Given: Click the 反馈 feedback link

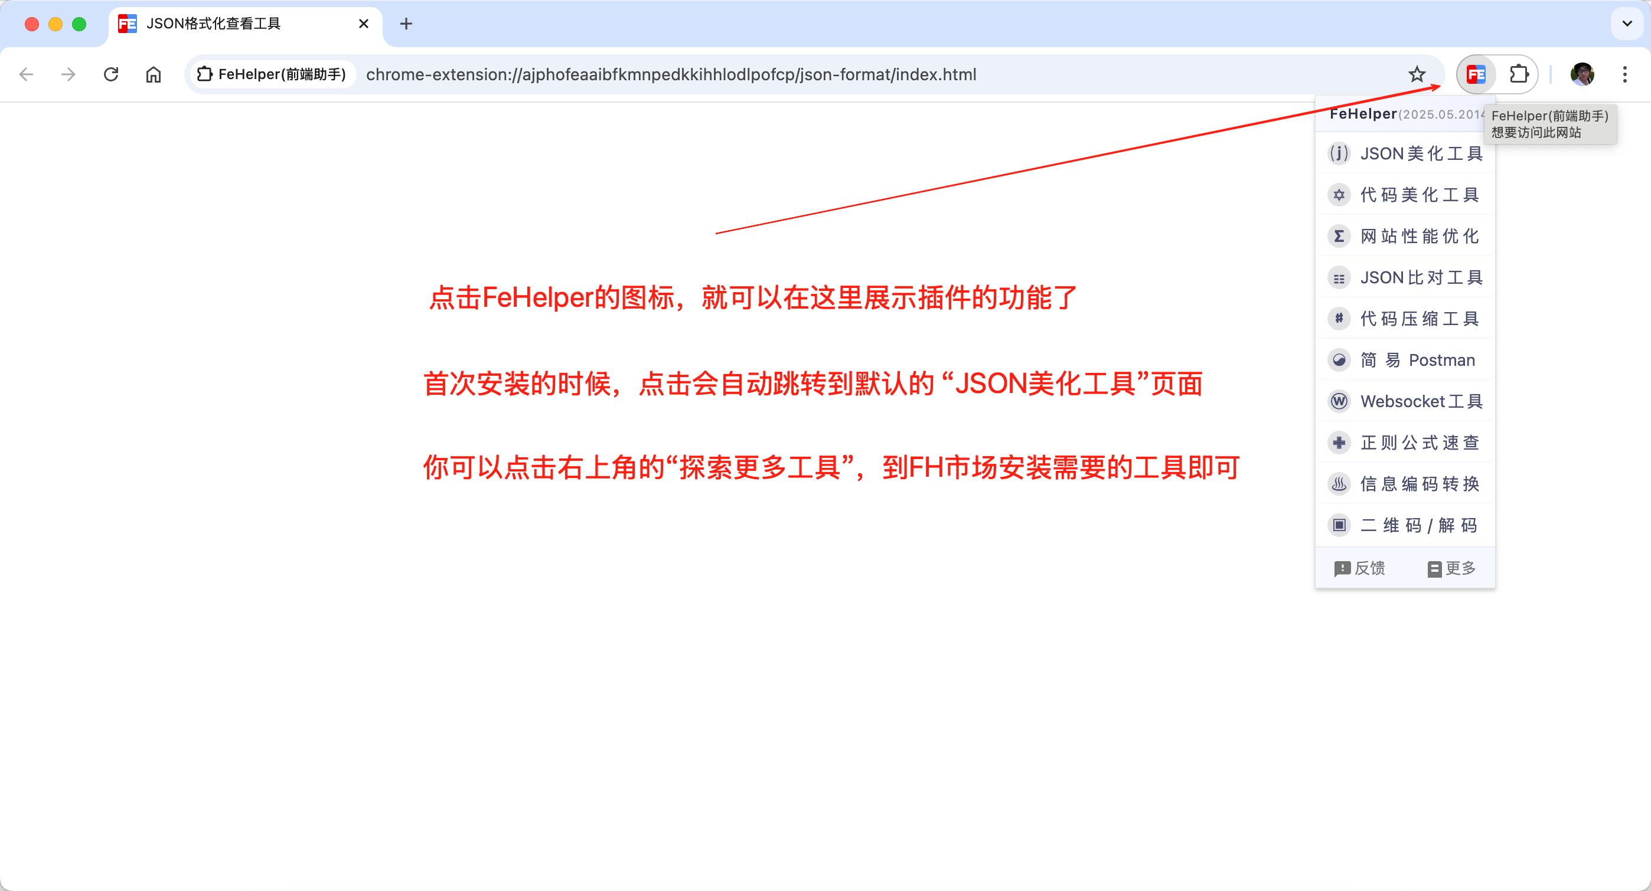Looking at the screenshot, I should click(1359, 568).
